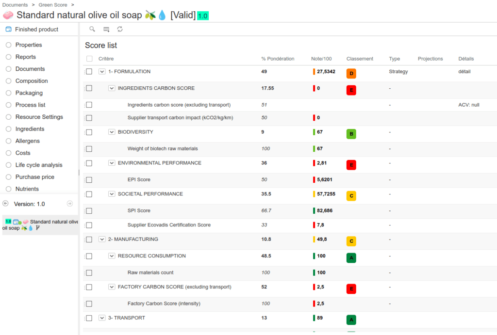Viewport: 497px width, 335px height.
Task: Click the refresh icon in toolbar
Action: pos(120,29)
